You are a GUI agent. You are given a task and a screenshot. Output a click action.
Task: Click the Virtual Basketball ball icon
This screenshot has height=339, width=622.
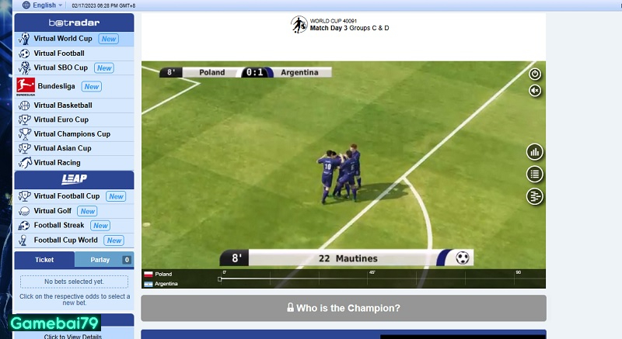coord(24,106)
